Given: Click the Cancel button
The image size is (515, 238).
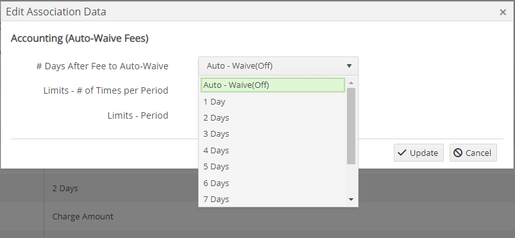Looking at the screenshot, I should 473,153.
